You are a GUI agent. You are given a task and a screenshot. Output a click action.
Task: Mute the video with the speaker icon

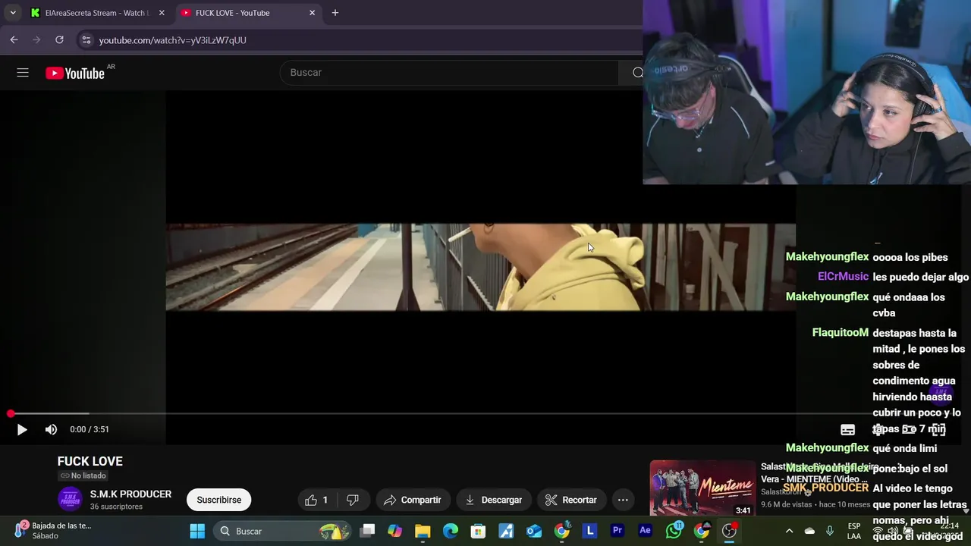tap(51, 429)
